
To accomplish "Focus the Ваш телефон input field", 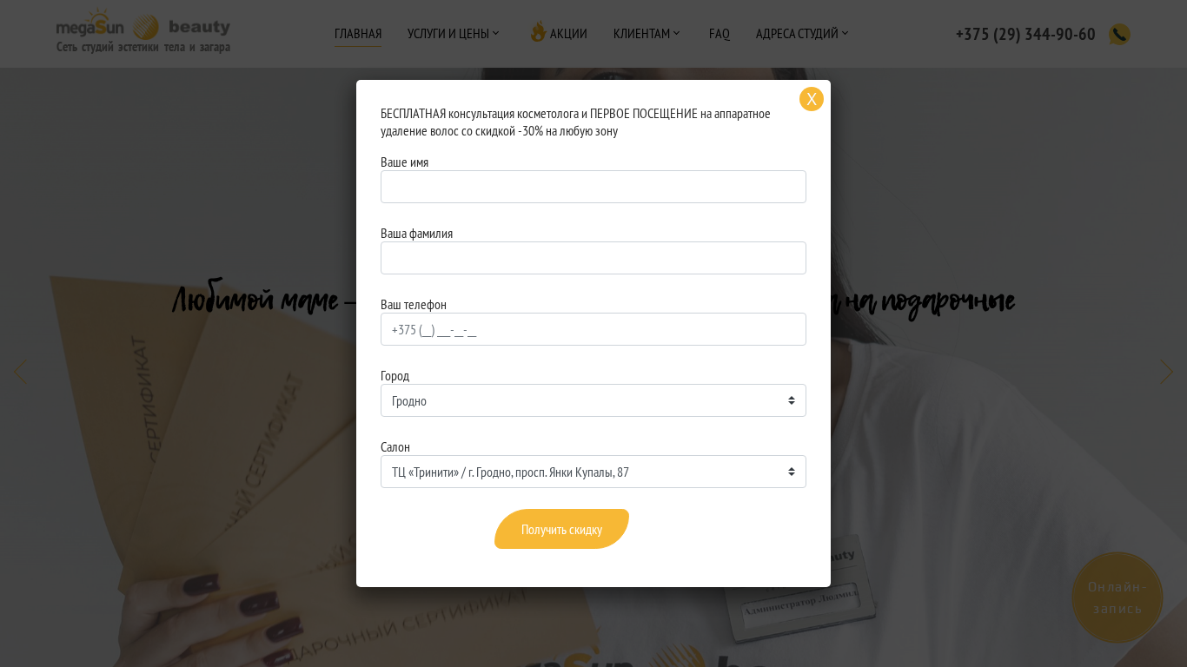I will point(593,329).
